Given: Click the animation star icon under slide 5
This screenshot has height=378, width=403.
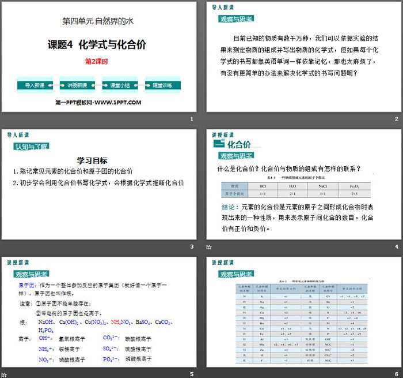Looking at the screenshot, I should pos(4,375).
